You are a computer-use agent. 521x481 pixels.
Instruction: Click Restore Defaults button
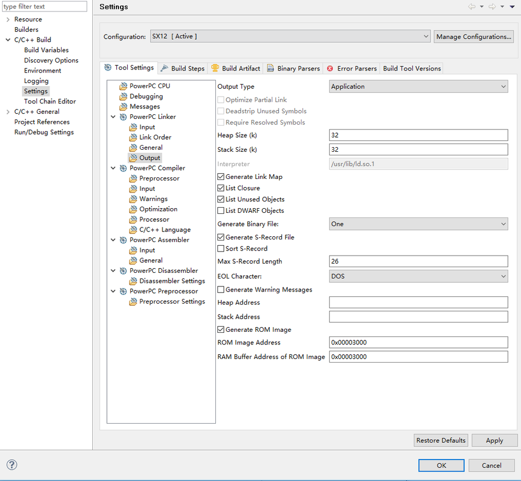point(441,440)
